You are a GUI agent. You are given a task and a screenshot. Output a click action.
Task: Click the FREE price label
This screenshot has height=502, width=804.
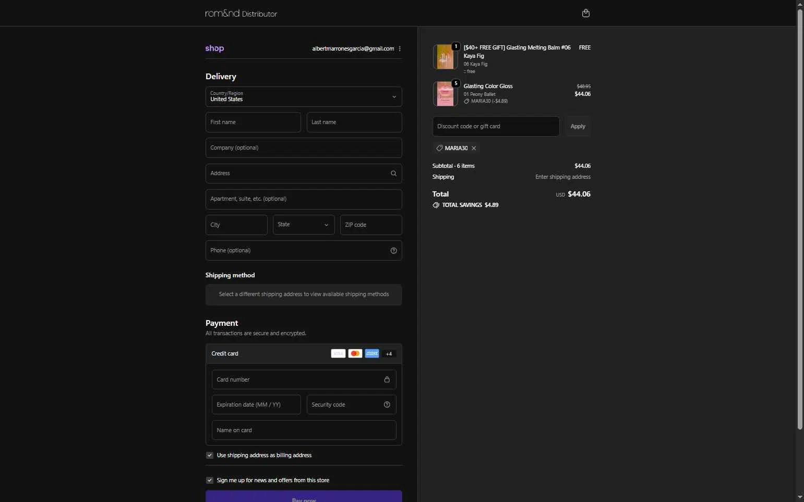tap(585, 47)
